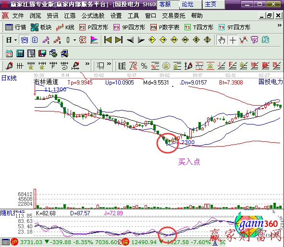Open the 设置 menu

coord(116,16)
